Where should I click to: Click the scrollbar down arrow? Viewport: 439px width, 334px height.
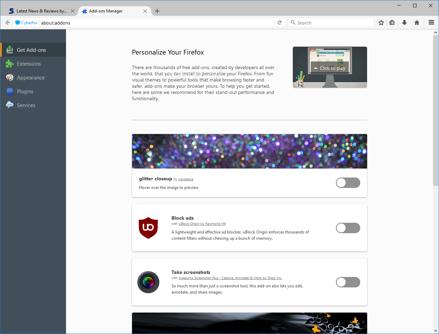[x=436, y=331]
